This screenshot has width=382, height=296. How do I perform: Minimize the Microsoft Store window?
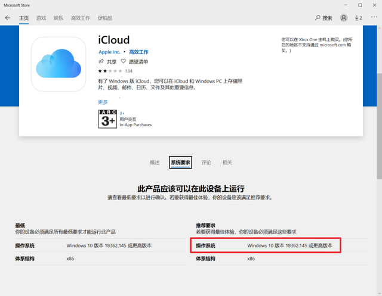[346, 5]
